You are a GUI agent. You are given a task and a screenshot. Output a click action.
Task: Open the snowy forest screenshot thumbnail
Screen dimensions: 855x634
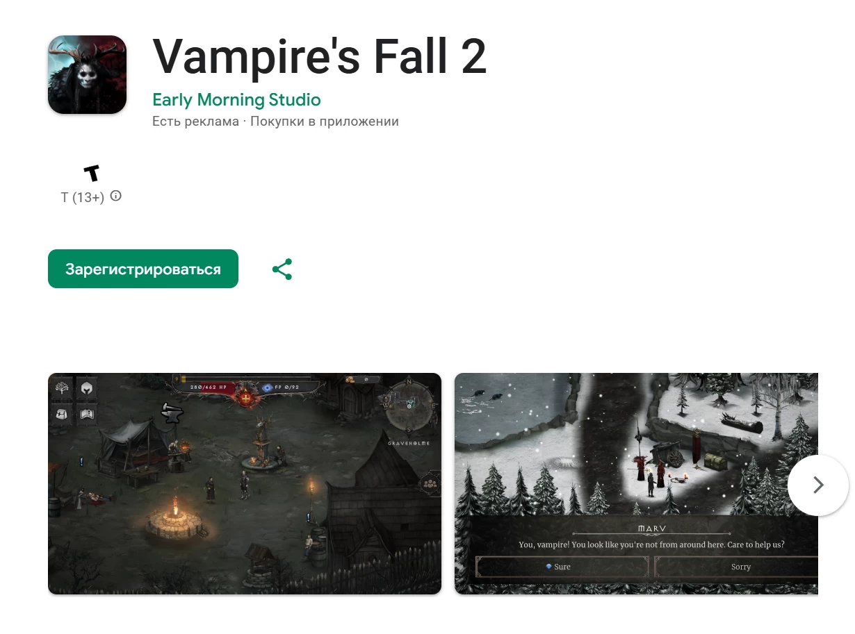coord(636,483)
